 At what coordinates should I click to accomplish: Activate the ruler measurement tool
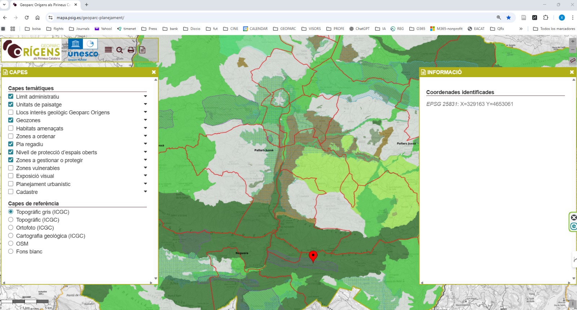(573, 60)
